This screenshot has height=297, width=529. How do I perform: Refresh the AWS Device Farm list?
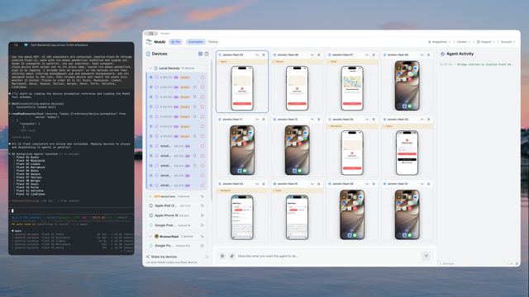202,196
